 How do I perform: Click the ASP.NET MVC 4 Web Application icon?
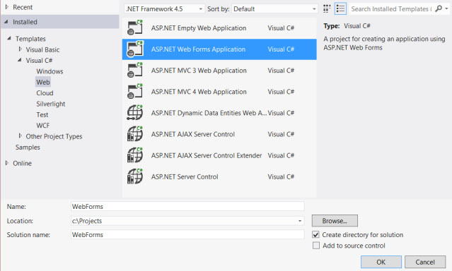(135, 92)
